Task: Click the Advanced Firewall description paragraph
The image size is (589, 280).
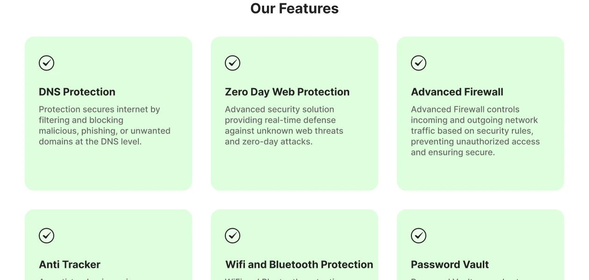Action: point(475,131)
